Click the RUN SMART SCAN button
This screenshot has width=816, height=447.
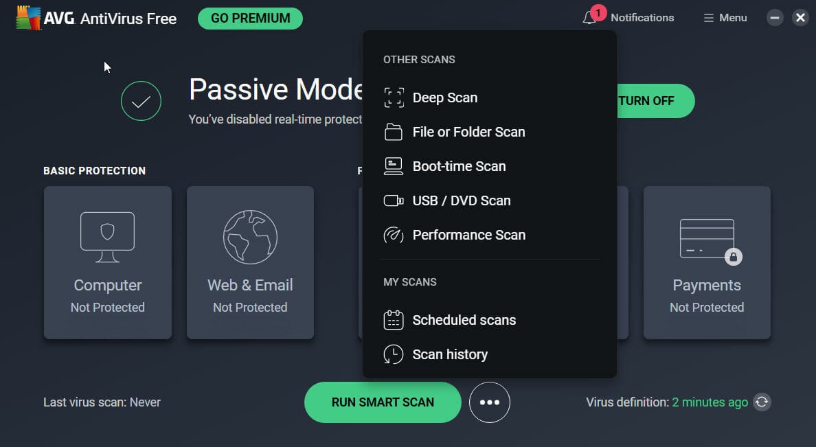pos(383,402)
